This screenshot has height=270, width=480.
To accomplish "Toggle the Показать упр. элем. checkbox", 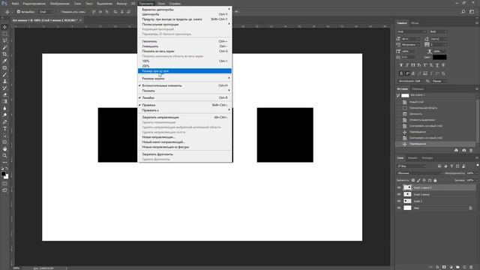I will pyautogui.click(x=58, y=12).
